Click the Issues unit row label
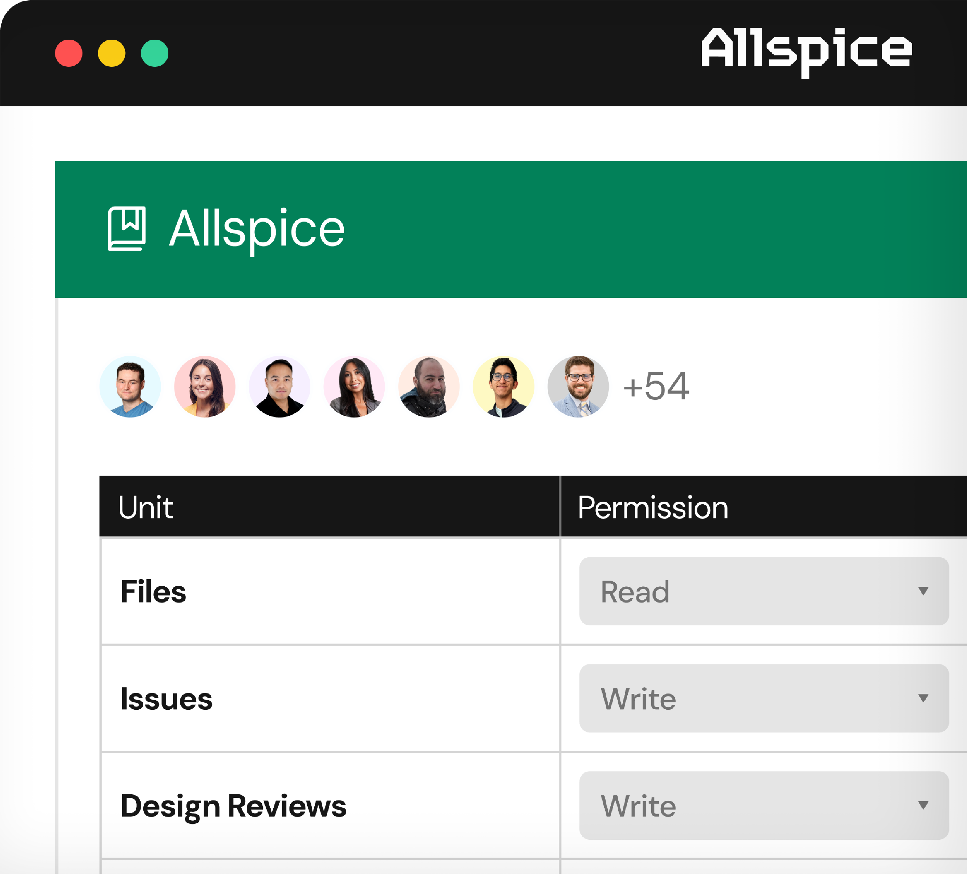Viewport: 967px width, 874px height. (166, 699)
